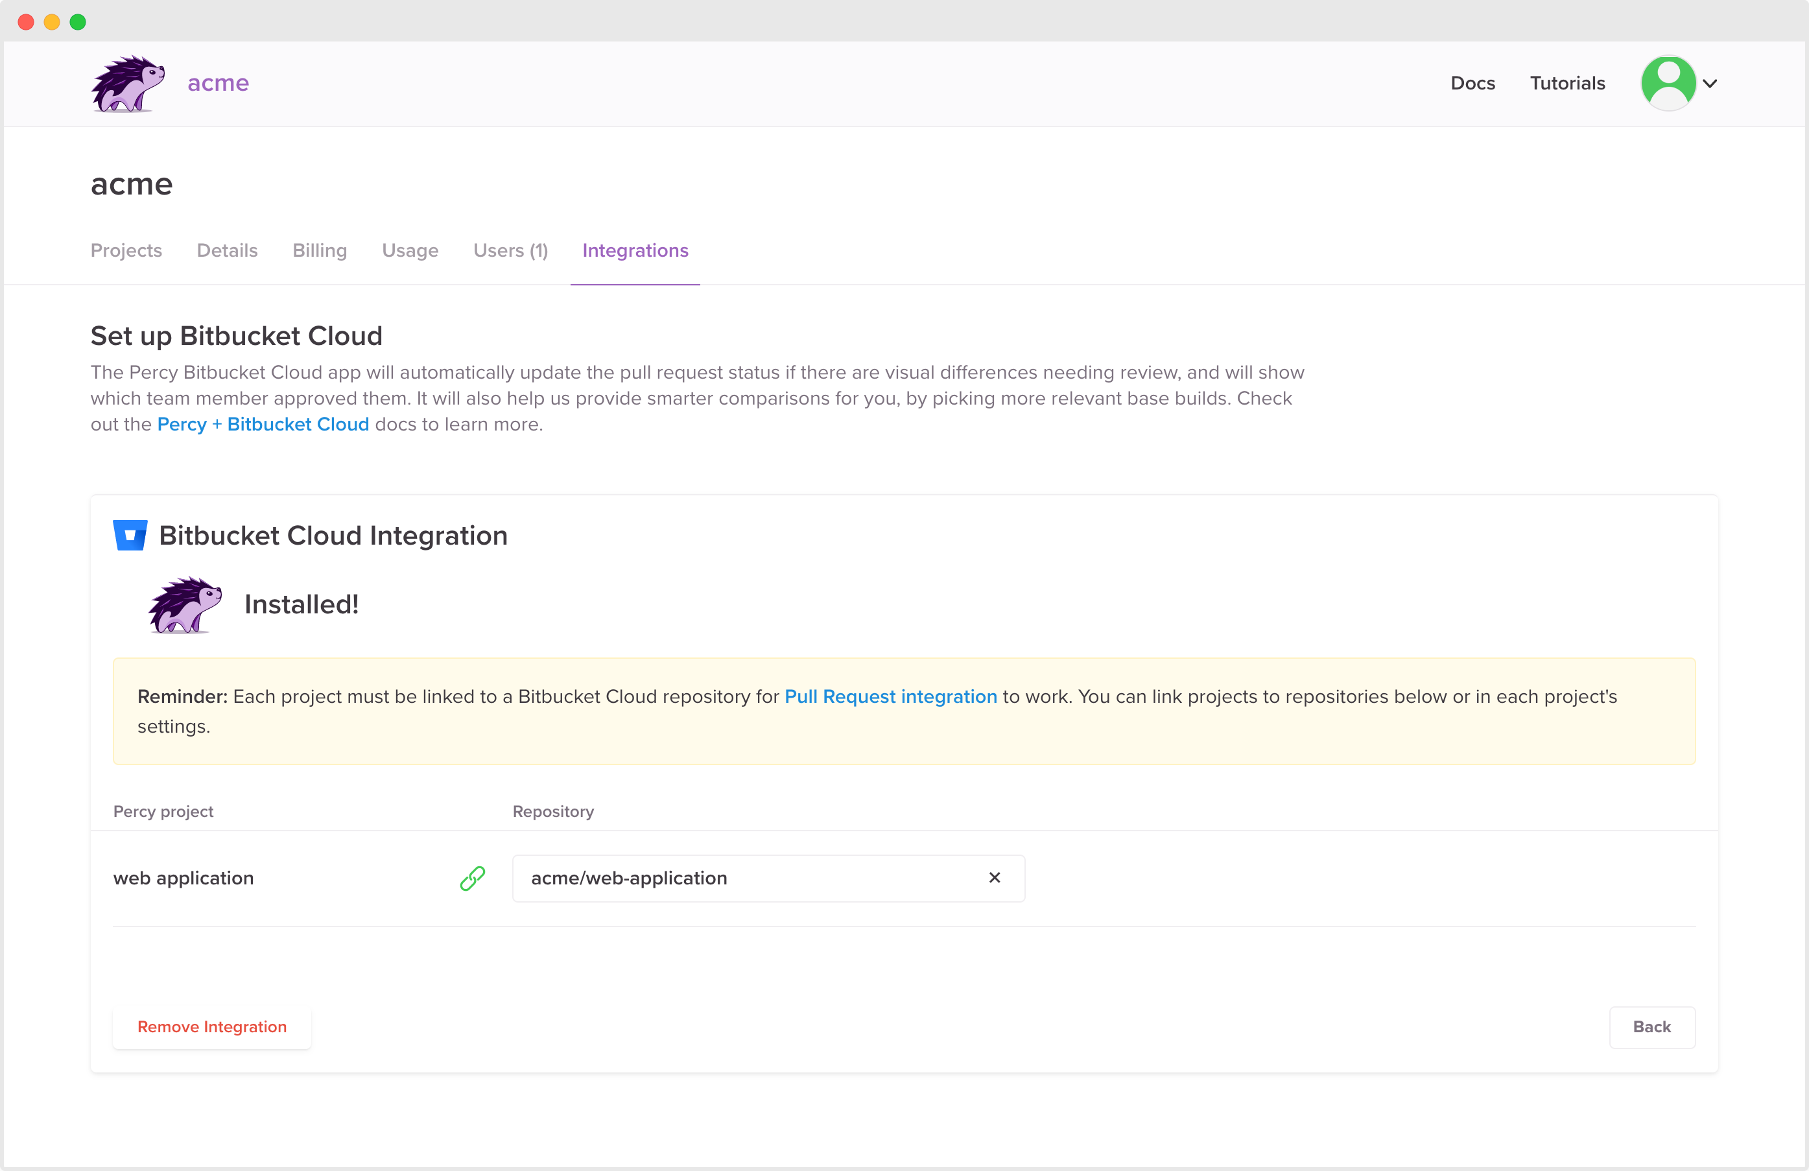Click the Bitbucket bucket logo icon

click(x=130, y=535)
